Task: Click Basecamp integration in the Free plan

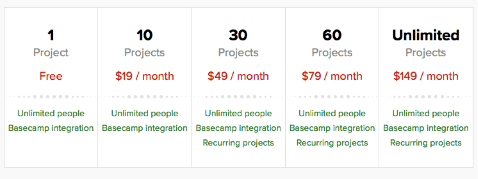Action: 51,128
